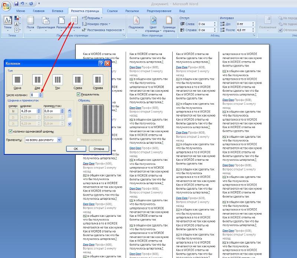Click the Число колонок input field
297x258 pixels.
click(x=34, y=95)
